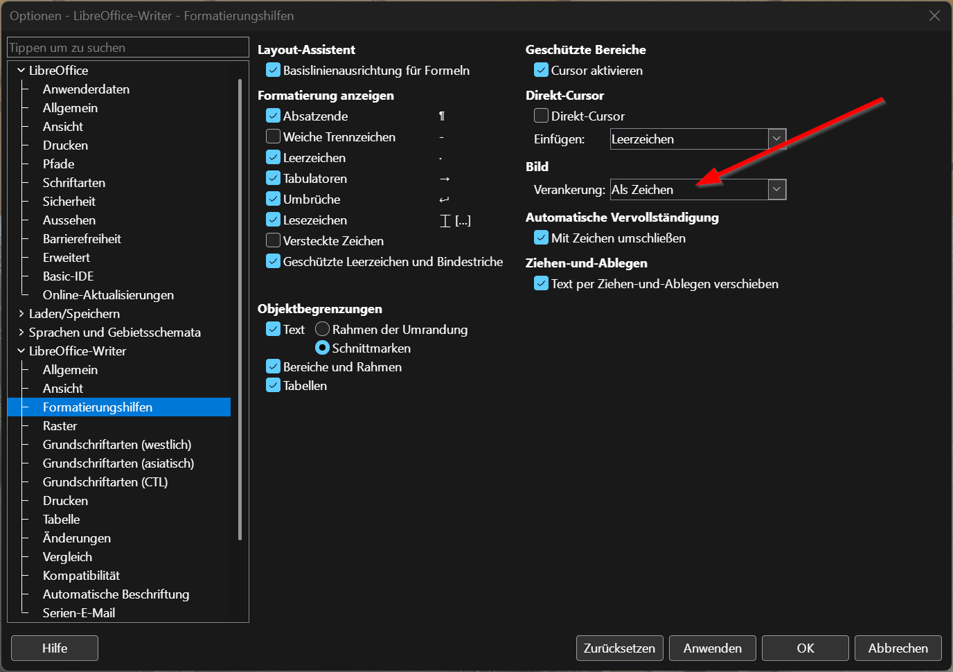This screenshot has height=672, width=953.
Task: Uncheck the Tabellen checkbox
Action: coord(274,386)
